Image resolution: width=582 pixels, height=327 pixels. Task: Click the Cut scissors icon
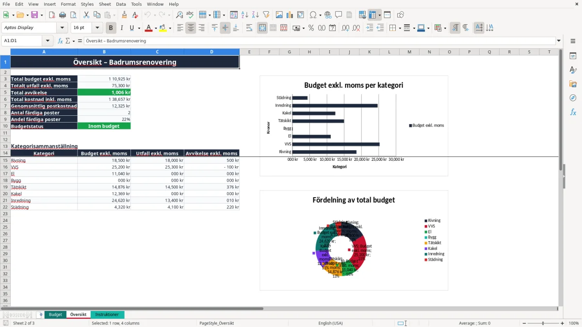point(86,15)
